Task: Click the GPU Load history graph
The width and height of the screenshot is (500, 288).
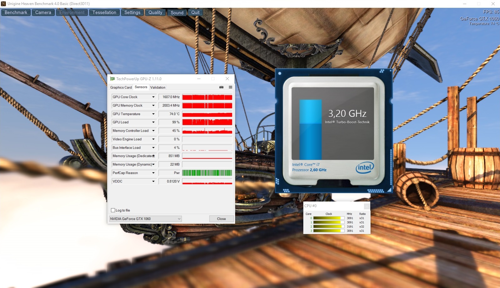Action: (x=207, y=122)
